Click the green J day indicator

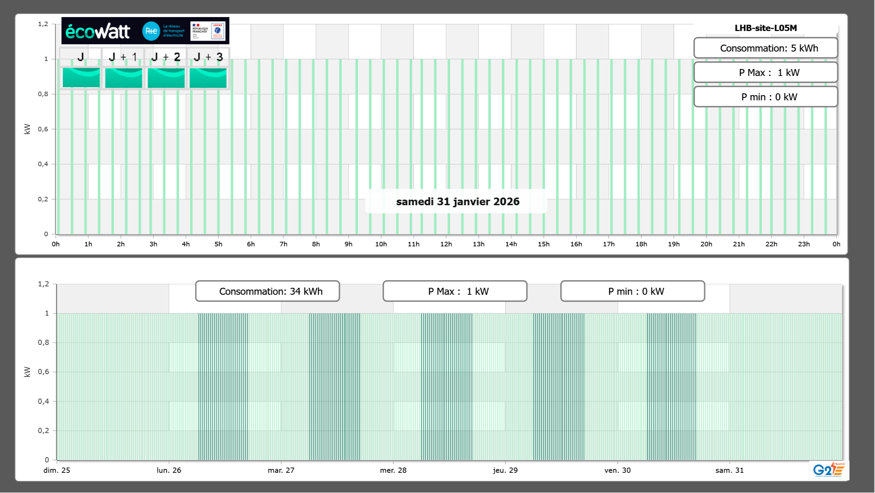pos(81,78)
